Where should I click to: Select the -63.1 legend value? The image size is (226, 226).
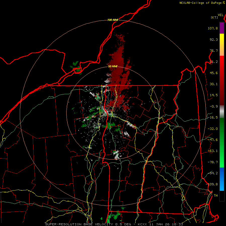(213, 151)
